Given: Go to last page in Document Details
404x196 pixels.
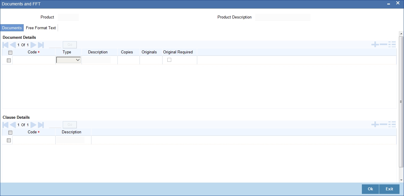Looking at the screenshot, I should [x=41, y=45].
